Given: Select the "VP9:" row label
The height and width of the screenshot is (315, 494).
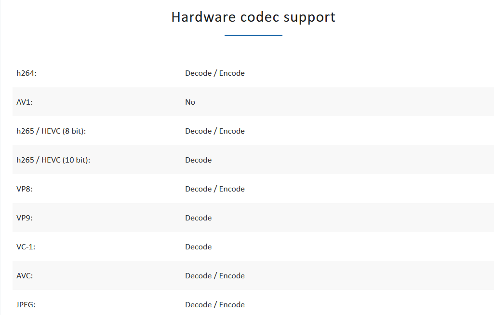Looking at the screenshot, I should pyautogui.click(x=24, y=218).
